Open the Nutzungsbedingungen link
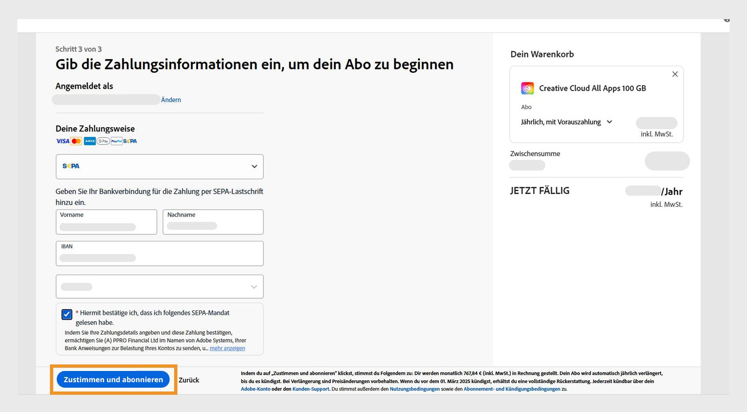This screenshot has width=747, height=412. coord(415,389)
